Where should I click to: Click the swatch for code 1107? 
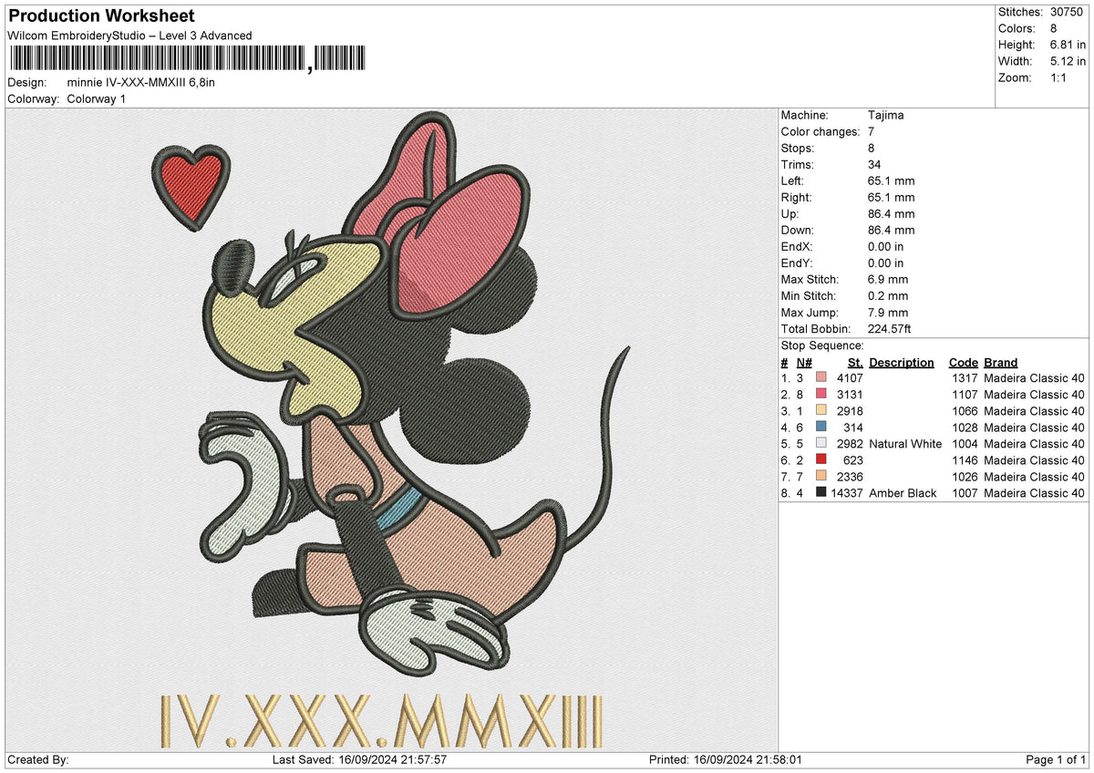click(822, 395)
